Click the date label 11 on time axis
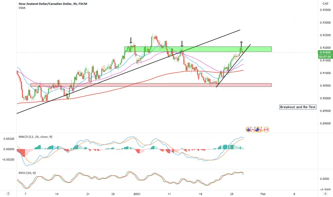The height and width of the screenshot is (197, 333). tap(169, 194)
